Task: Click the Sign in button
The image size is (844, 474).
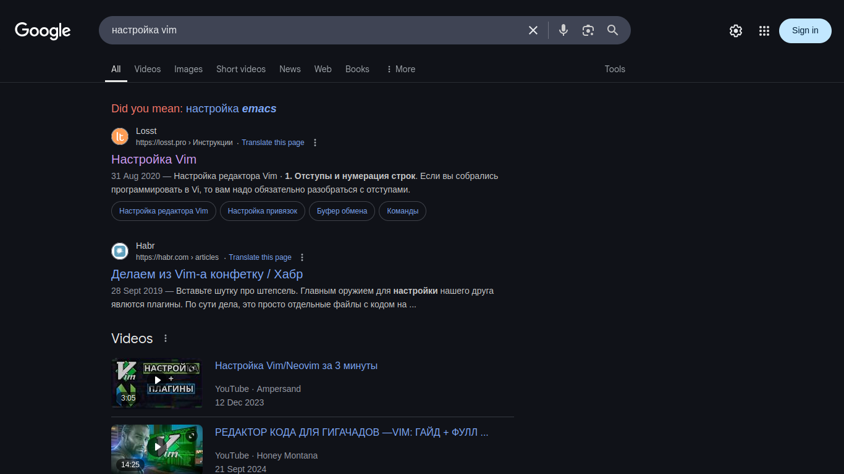Action: pos(805,31)
